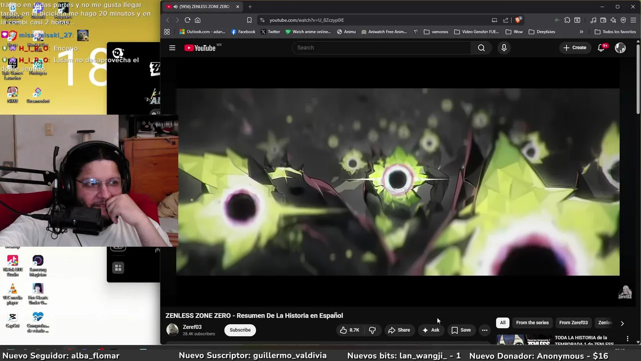This screenshot has width=641, height=361.
Task: Open TikTok LIVE Studio desktop icon
Action: (13, 266)
